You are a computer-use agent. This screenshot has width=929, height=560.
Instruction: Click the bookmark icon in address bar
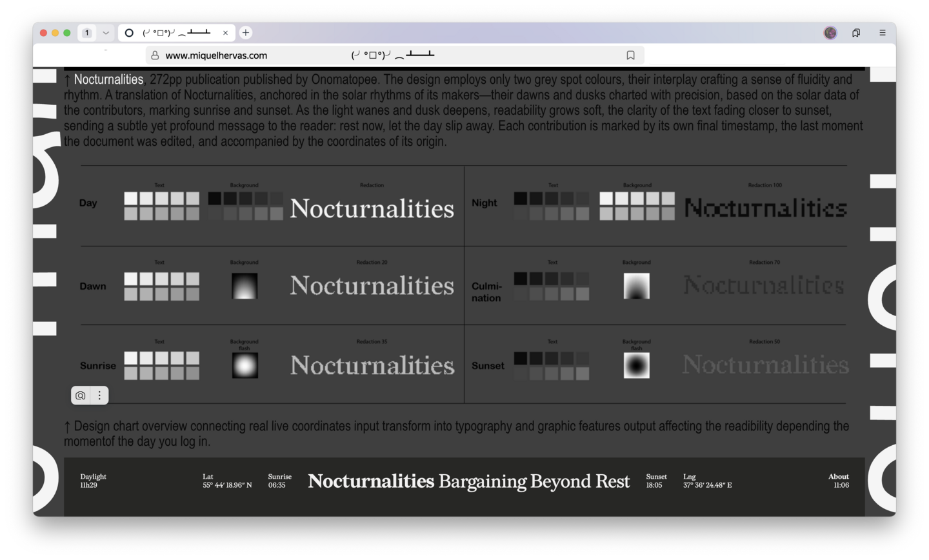630,55
